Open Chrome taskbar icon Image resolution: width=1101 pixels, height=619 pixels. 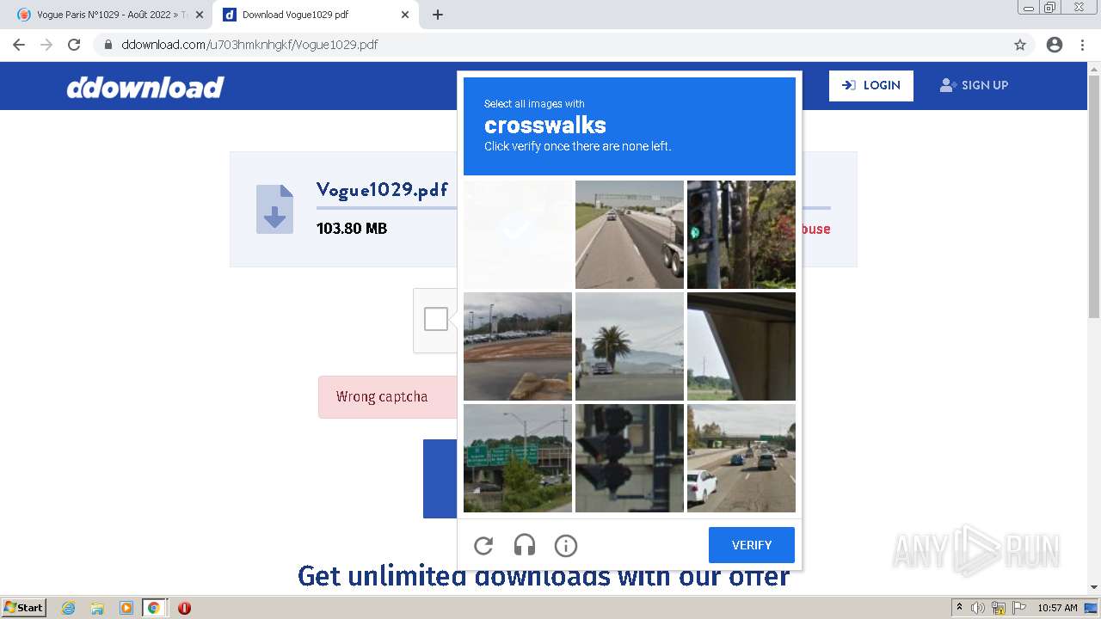pos(154,608)
